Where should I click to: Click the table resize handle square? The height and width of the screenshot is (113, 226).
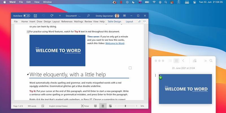(130, 68)
